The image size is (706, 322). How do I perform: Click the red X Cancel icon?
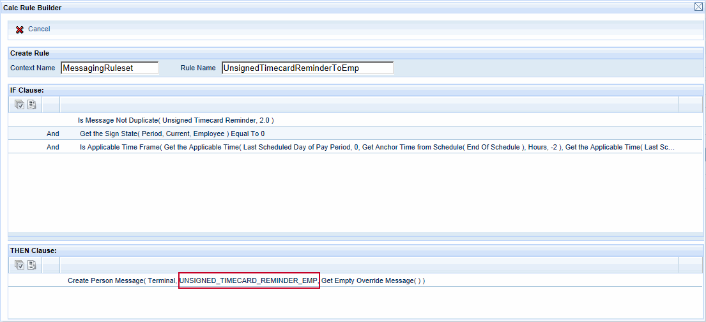click(20, 29)
